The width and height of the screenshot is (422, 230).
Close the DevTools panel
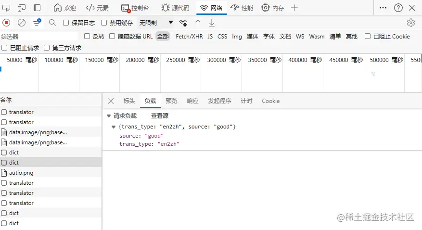point(412,8)
